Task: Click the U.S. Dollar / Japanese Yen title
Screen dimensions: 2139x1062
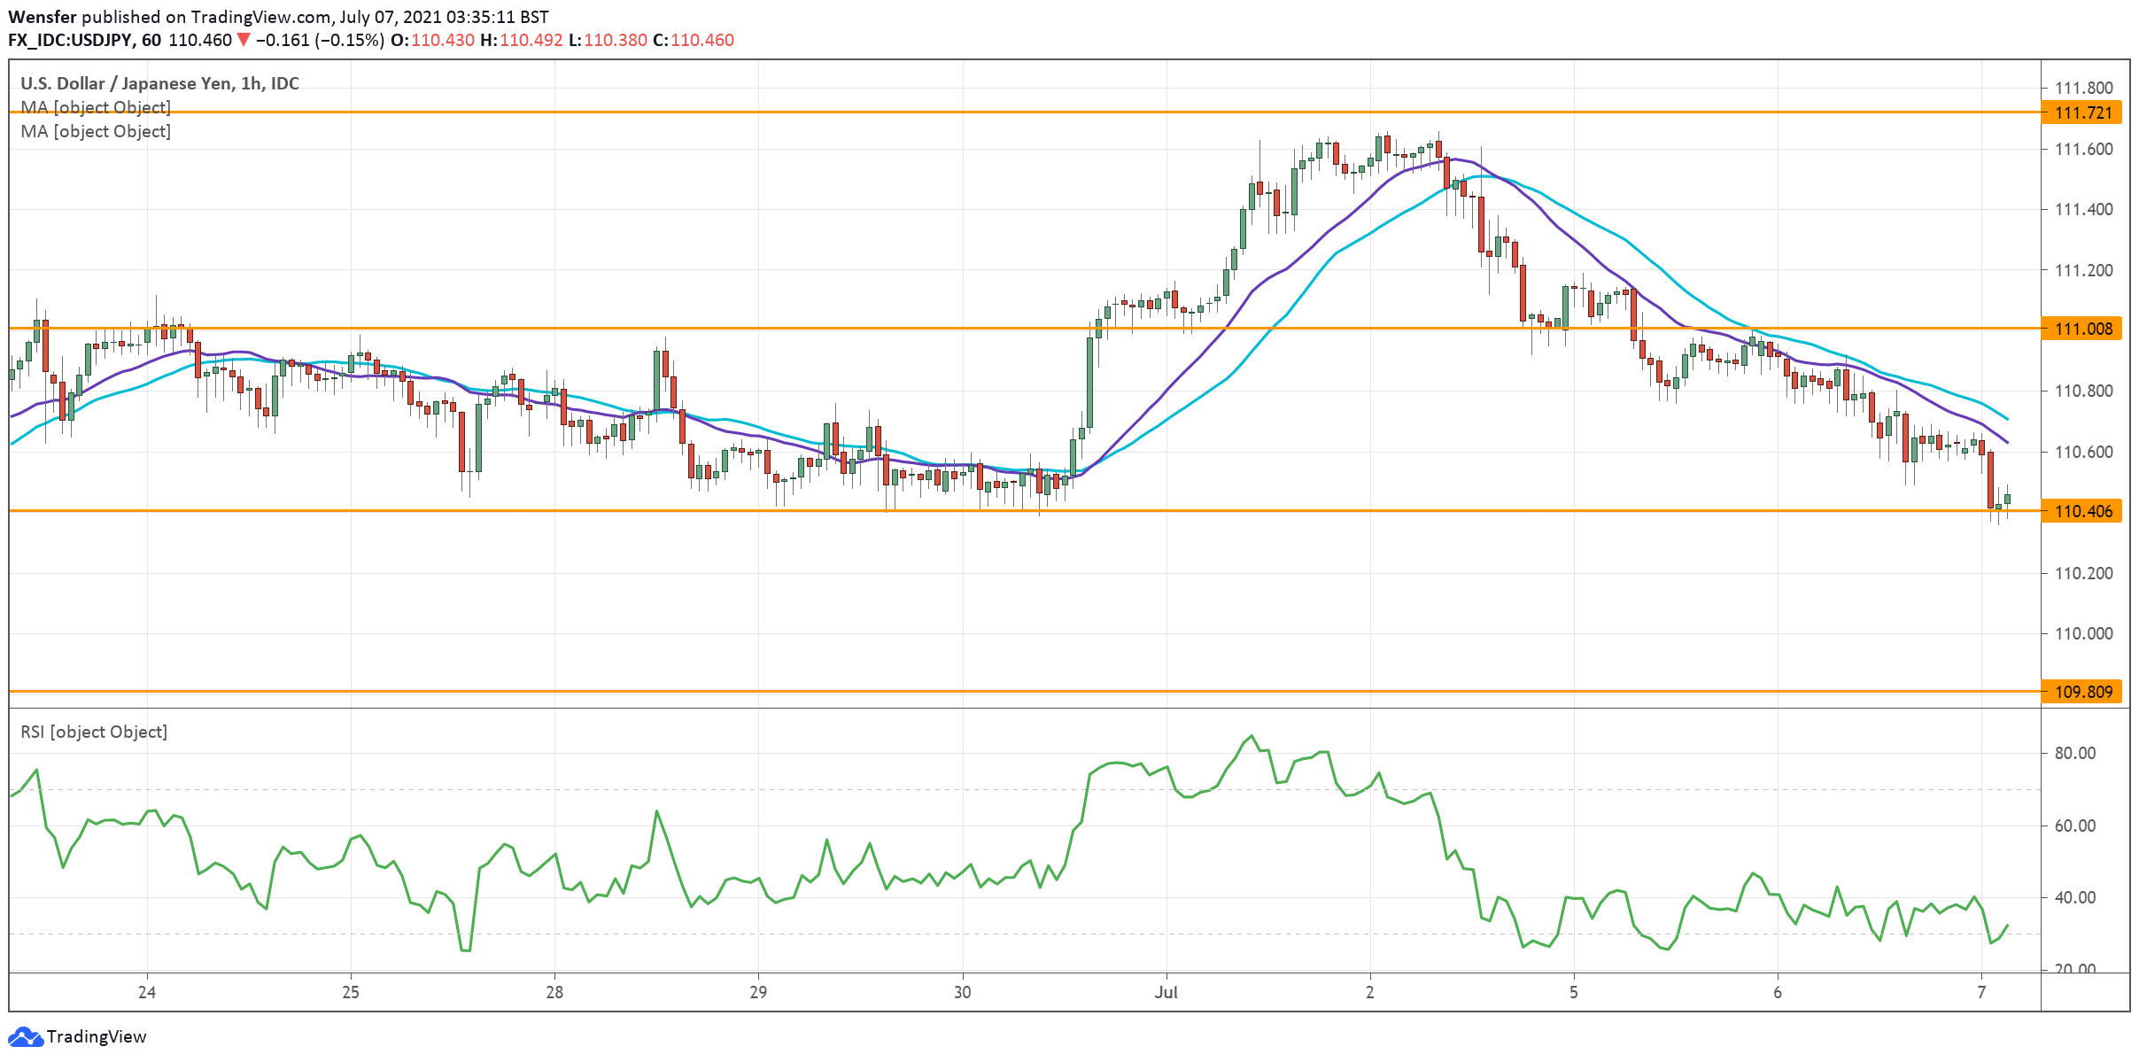Action: pos(159,83)
